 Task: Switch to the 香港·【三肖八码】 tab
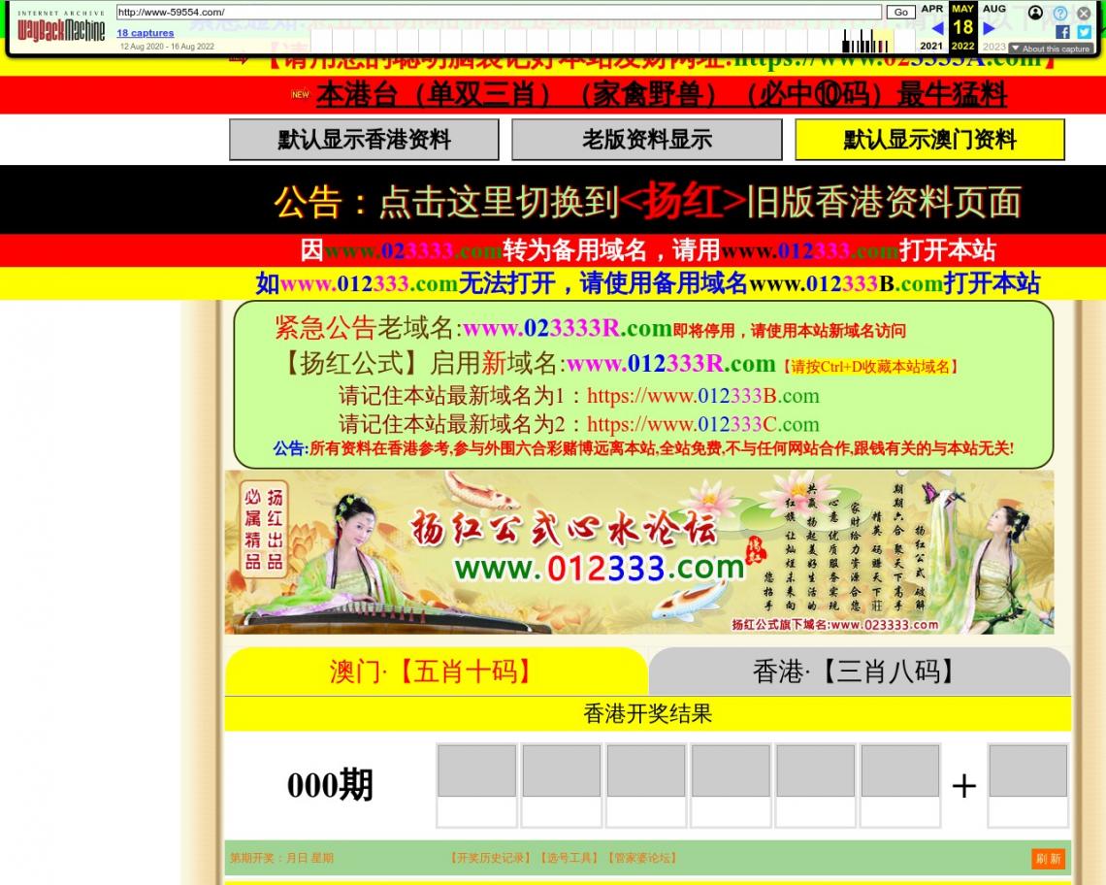860,672
